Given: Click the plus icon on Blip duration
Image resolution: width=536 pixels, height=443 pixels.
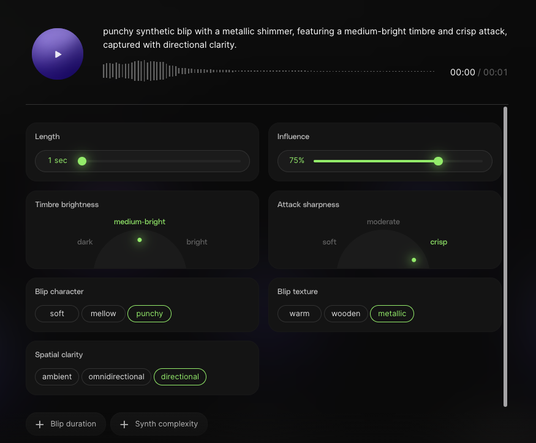Looking at the screenshot, I should click(39, 423).
